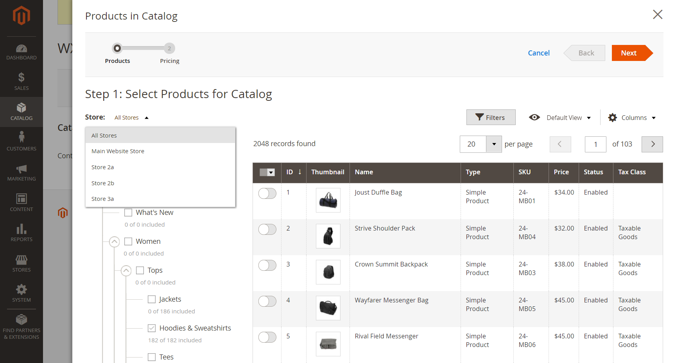
Task: Click the Strive Shoulder Pack thumbnail
Action: [x=328, y=236]
